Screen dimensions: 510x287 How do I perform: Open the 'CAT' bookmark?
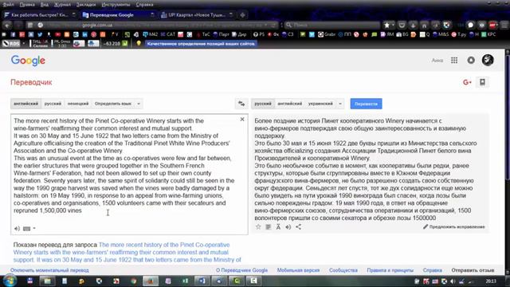pyautogui.click(x=168, y=34)
